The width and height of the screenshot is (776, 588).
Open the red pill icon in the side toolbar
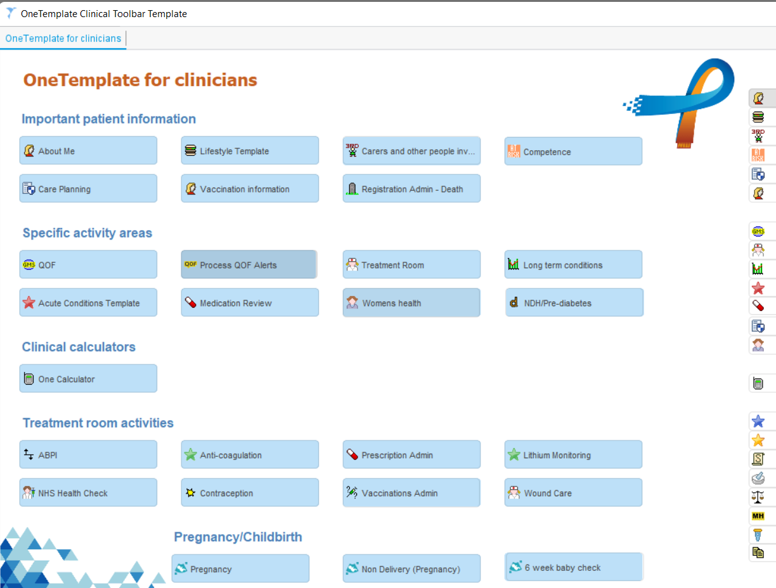tap(758, 307)
